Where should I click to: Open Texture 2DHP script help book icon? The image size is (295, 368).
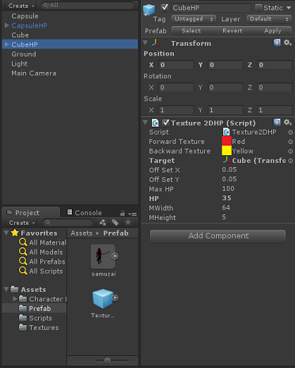pyautogui.click(x=277, y=123)
